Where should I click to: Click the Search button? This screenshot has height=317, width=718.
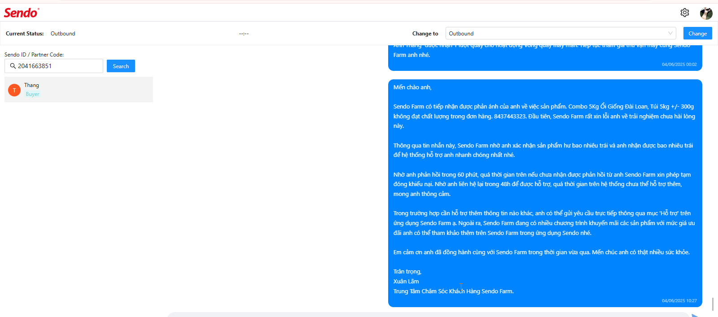click(121, 66)
